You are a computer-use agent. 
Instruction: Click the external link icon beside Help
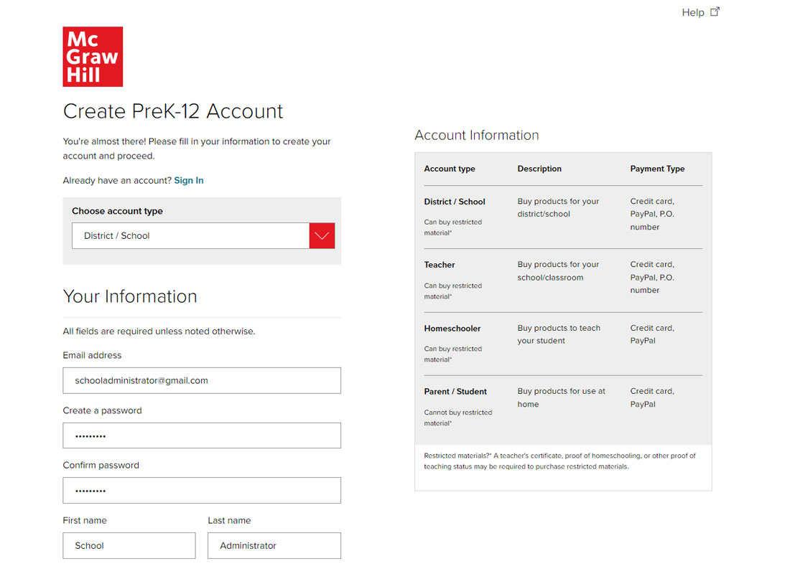click(715, 11)
